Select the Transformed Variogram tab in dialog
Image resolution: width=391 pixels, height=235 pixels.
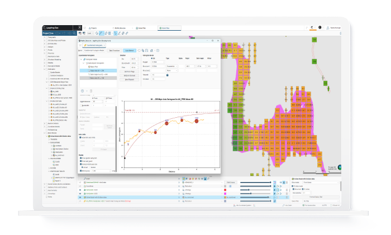94,45
